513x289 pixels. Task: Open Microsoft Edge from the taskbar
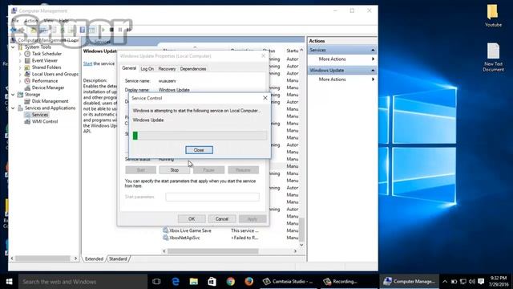[176, 282]
